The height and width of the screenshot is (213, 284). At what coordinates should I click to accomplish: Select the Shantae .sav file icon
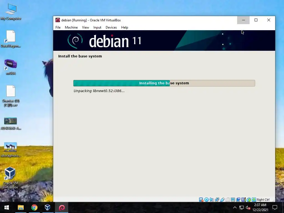click(x=11, y=96)
